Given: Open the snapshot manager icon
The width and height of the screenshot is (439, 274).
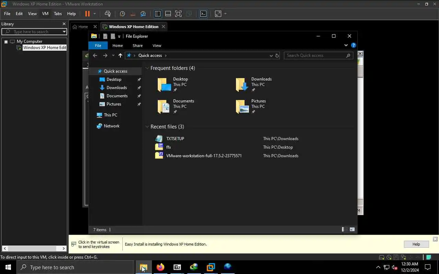Looking at the screenshot, I should click(x=143, y=14).
